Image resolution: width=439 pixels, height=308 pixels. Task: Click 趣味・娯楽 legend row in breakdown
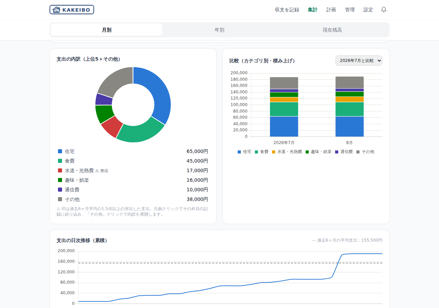133,180
